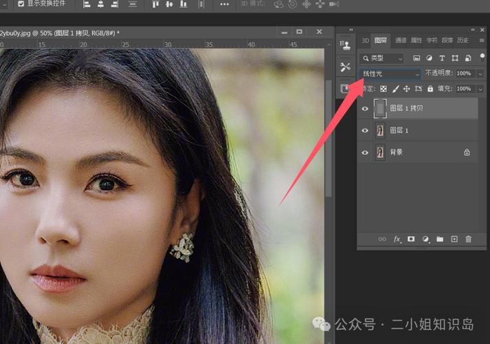Select the 背景 layer thumbnail

pos(380,152)
